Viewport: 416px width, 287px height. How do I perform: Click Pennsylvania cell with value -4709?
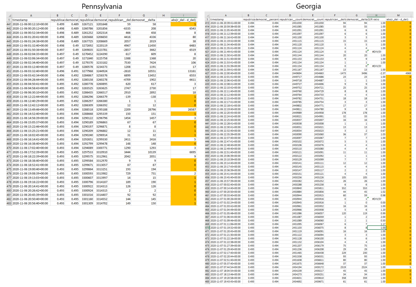click(x=119, y=80)
